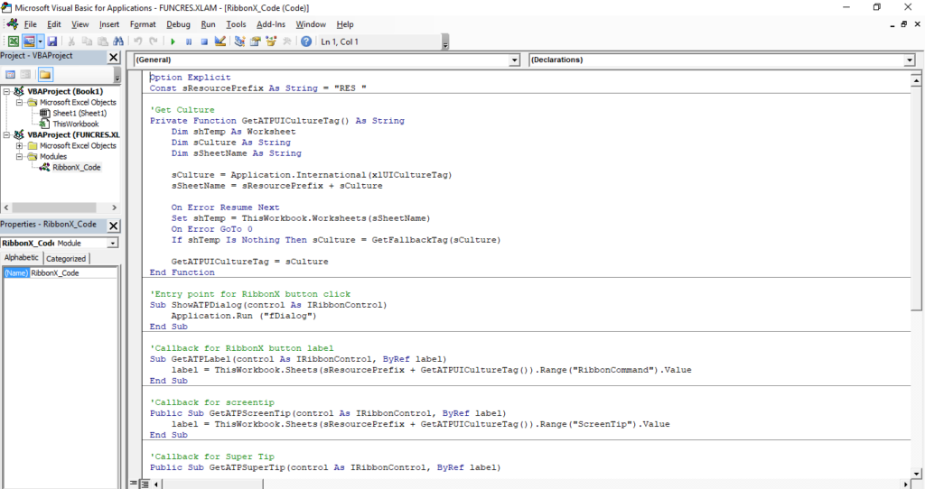
Task: Open the Object Browser toolbar icon
Action: click(271, 42)
